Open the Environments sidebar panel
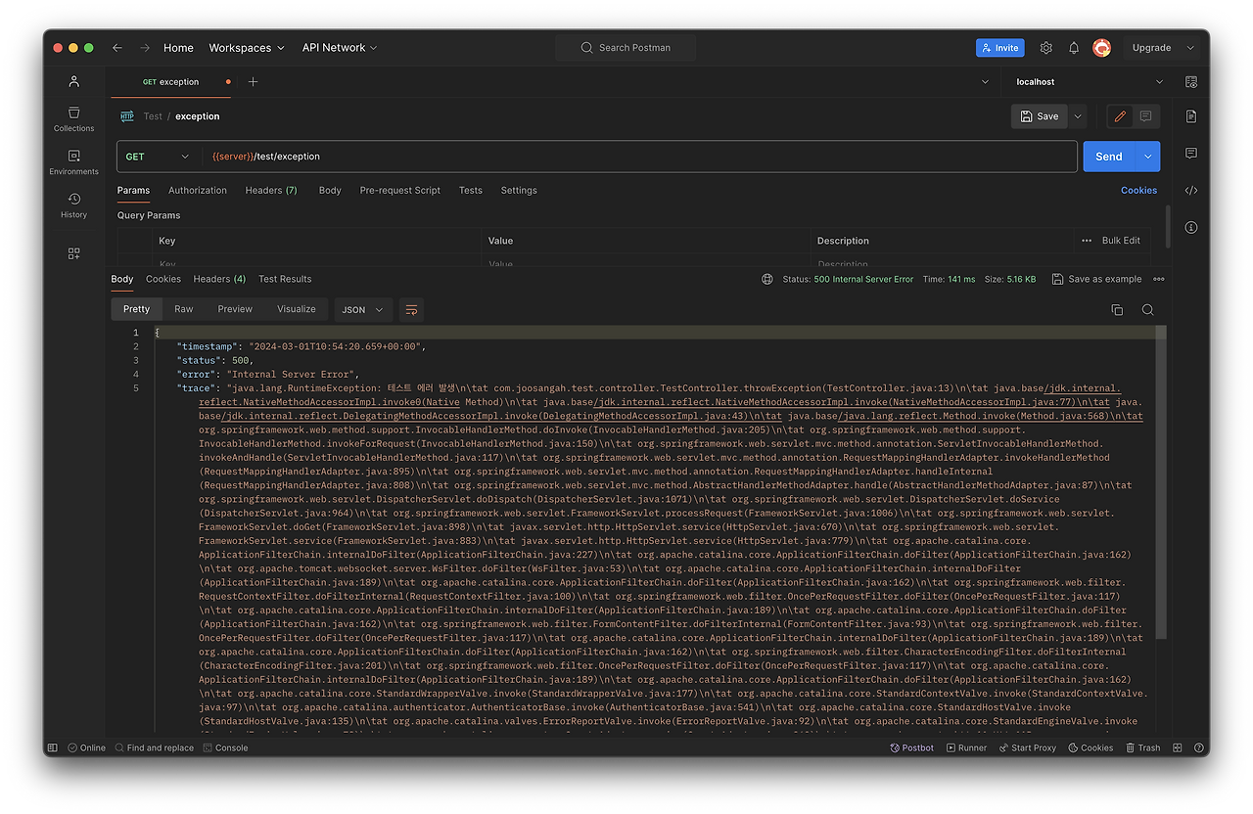 pyautogui.click(x=73, y=157)
